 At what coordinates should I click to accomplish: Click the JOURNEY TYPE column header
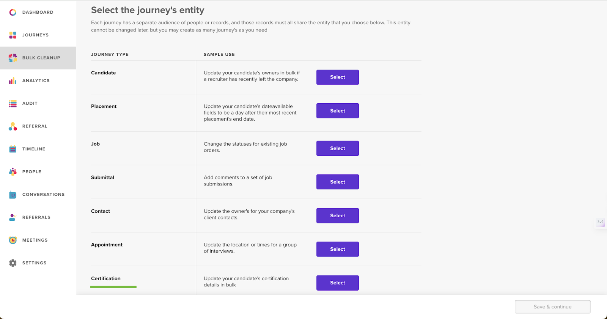tap(110, 55)
